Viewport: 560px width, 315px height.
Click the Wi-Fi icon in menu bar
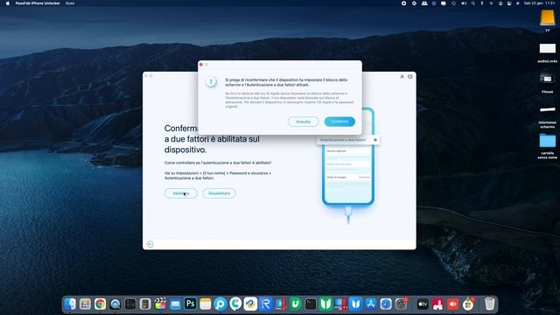point(491,3)
